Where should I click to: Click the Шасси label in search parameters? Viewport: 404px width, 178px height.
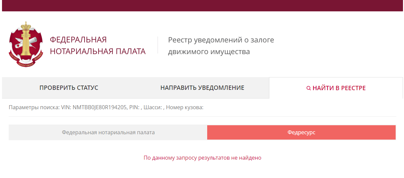click(153, 108)
